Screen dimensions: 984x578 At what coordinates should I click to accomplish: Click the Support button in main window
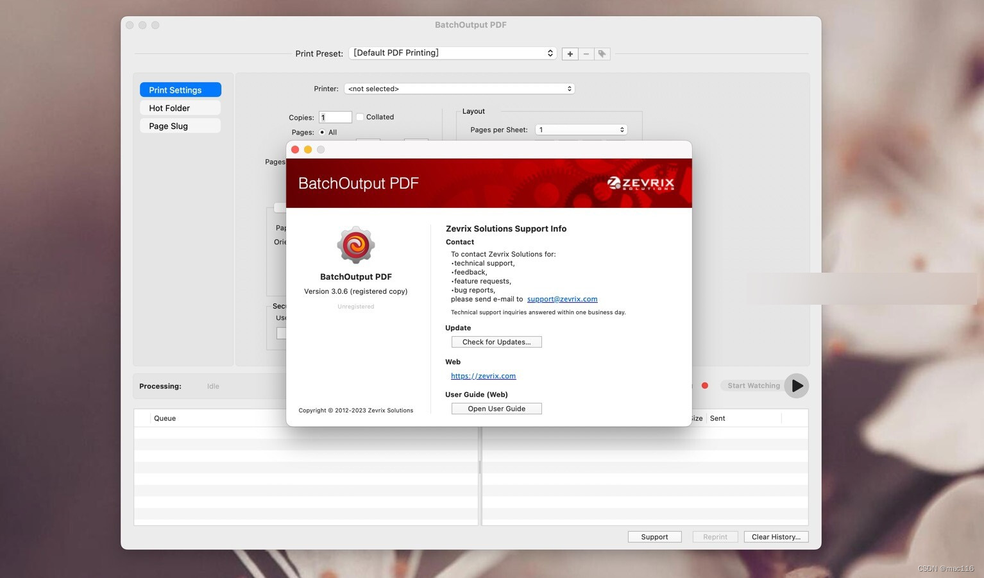[654, 537]
